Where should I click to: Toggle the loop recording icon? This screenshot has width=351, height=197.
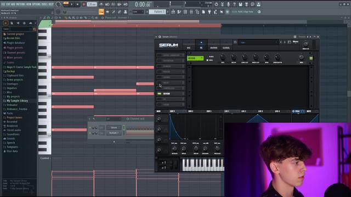coord(126,4)
